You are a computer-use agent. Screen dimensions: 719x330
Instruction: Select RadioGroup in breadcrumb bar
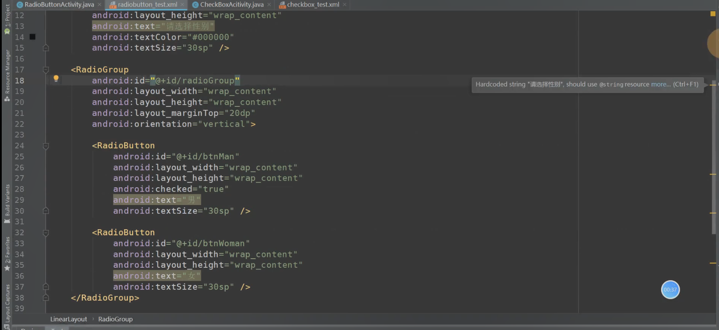[x=115, y=319]
